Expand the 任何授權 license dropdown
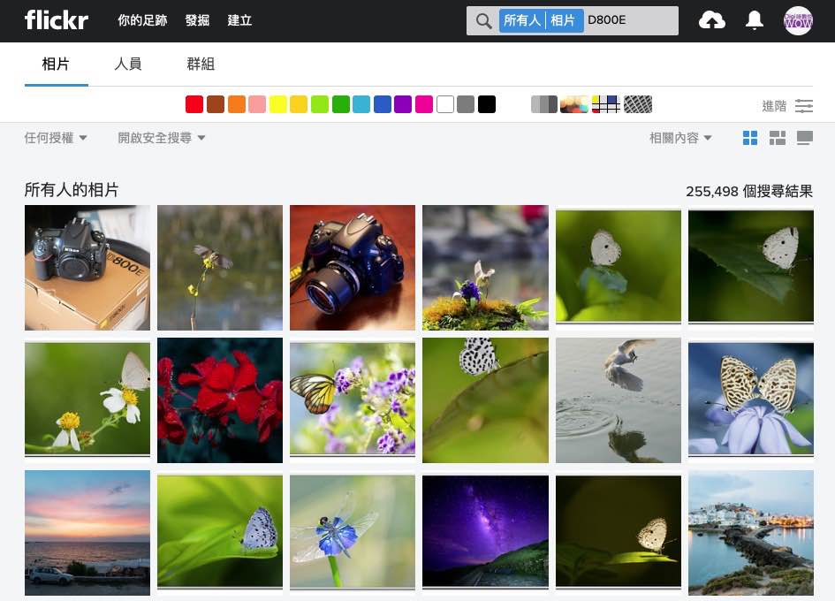Image resolution: width=835 pixels, height=601 pixels. coord(56,138)
